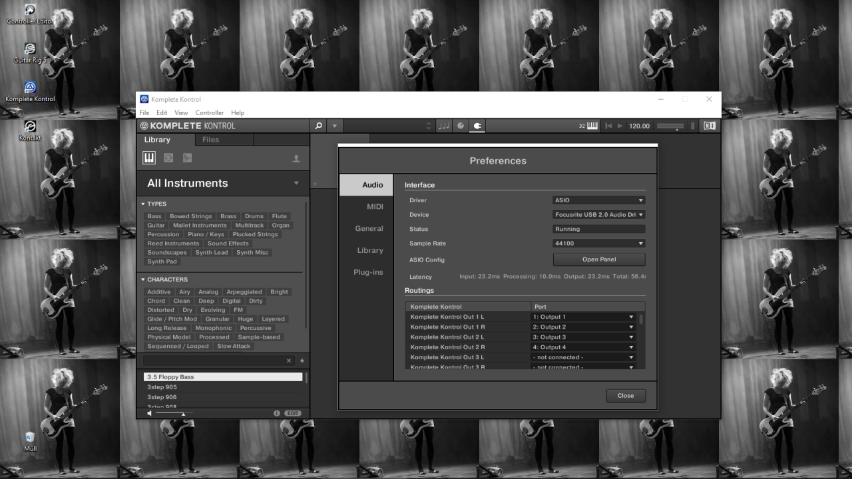Open the Driver dropdown showing ASIO
Image resolution: width=852 pixels, height=479 pixels.
(599, 200)
